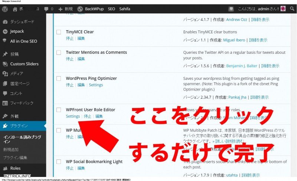Open Roles in the sidebar
The width and height of the screenshot is (297, 181).
[x=15, y=168]
